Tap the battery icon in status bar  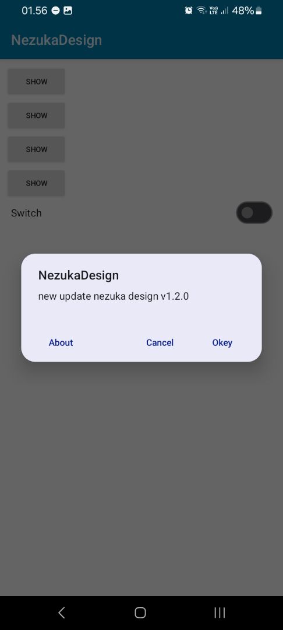pyautogui.click(x=259, y=11)
